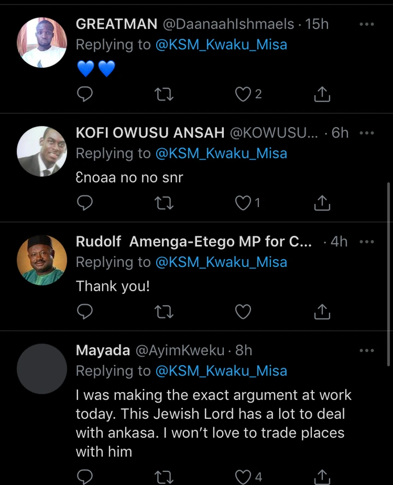Open @KSM_Kwaku_Misa link in Mayada's reply
The height and width of the screenshot is (485, 393).
coord(221,371)
